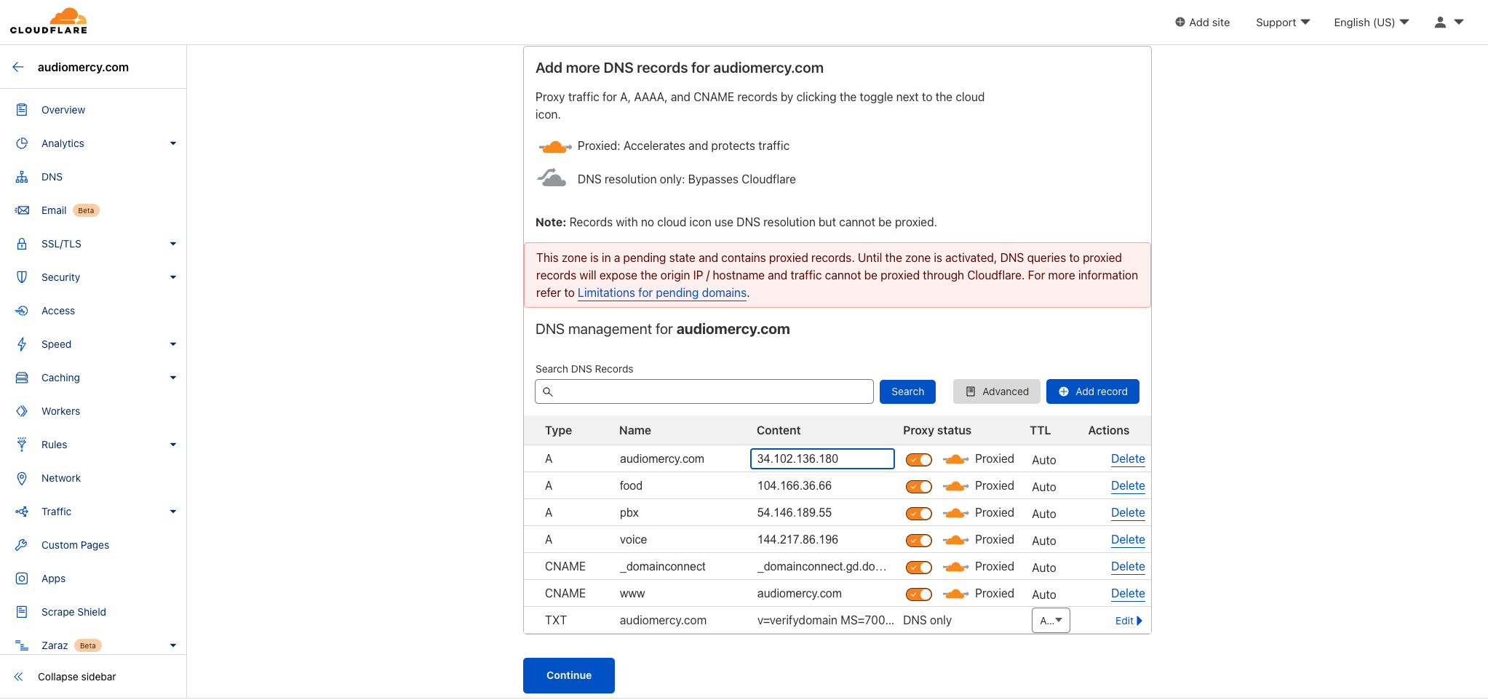Expand the SSL/TLS sidebar section
Image resolution: width=1488 pixels, height=700 pixels.
click(x=173, y=244)
